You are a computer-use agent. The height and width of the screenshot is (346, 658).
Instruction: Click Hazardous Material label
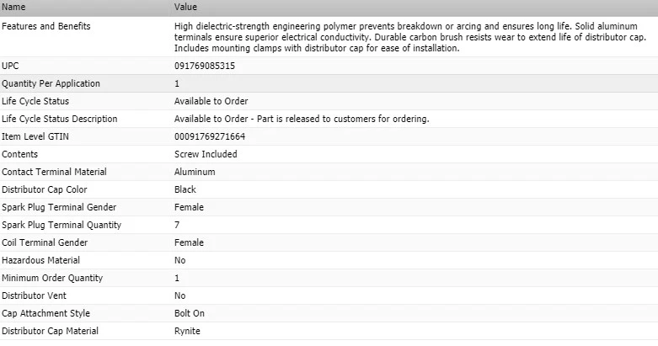[x=41, y=260]
